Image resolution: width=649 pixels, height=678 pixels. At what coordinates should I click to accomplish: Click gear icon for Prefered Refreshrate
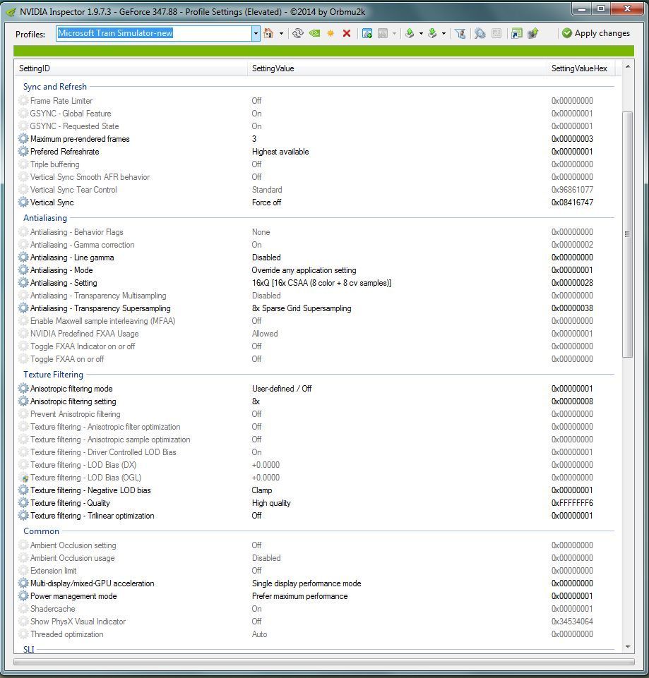(23, 152)
